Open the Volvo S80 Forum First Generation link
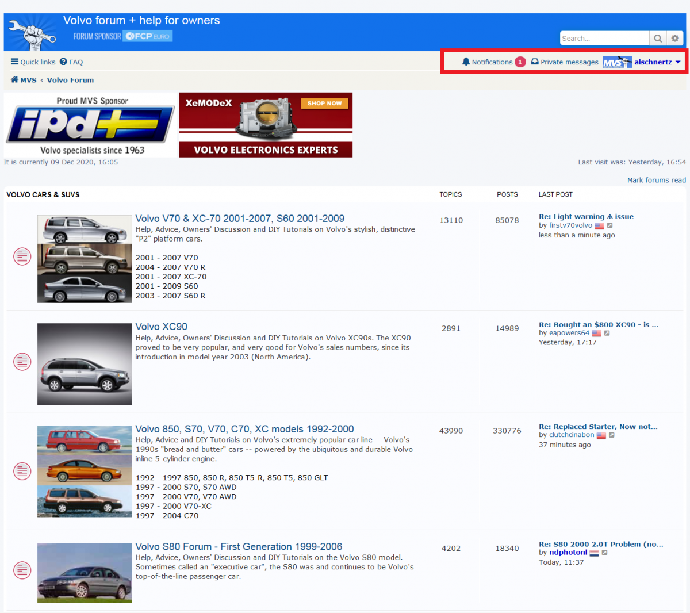This screenshot has height=613, width=690. coord(239,546)
